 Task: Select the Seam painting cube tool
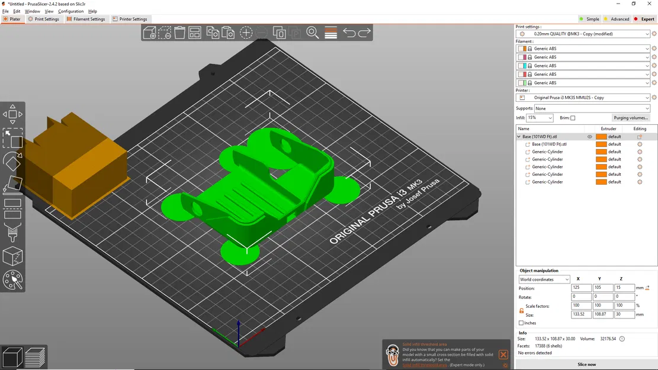coord(12,256)
